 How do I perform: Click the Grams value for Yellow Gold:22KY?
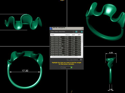click(67, 46)
